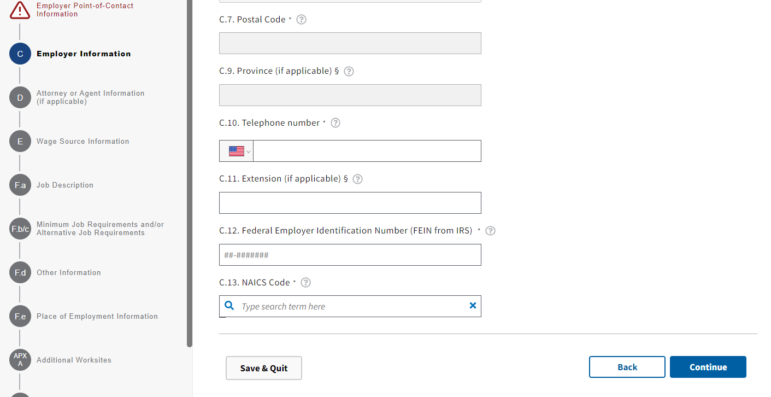The image size is (771, 397).
Task: Click help icon beside C.7 Postal Code
Action: (301, 20)
